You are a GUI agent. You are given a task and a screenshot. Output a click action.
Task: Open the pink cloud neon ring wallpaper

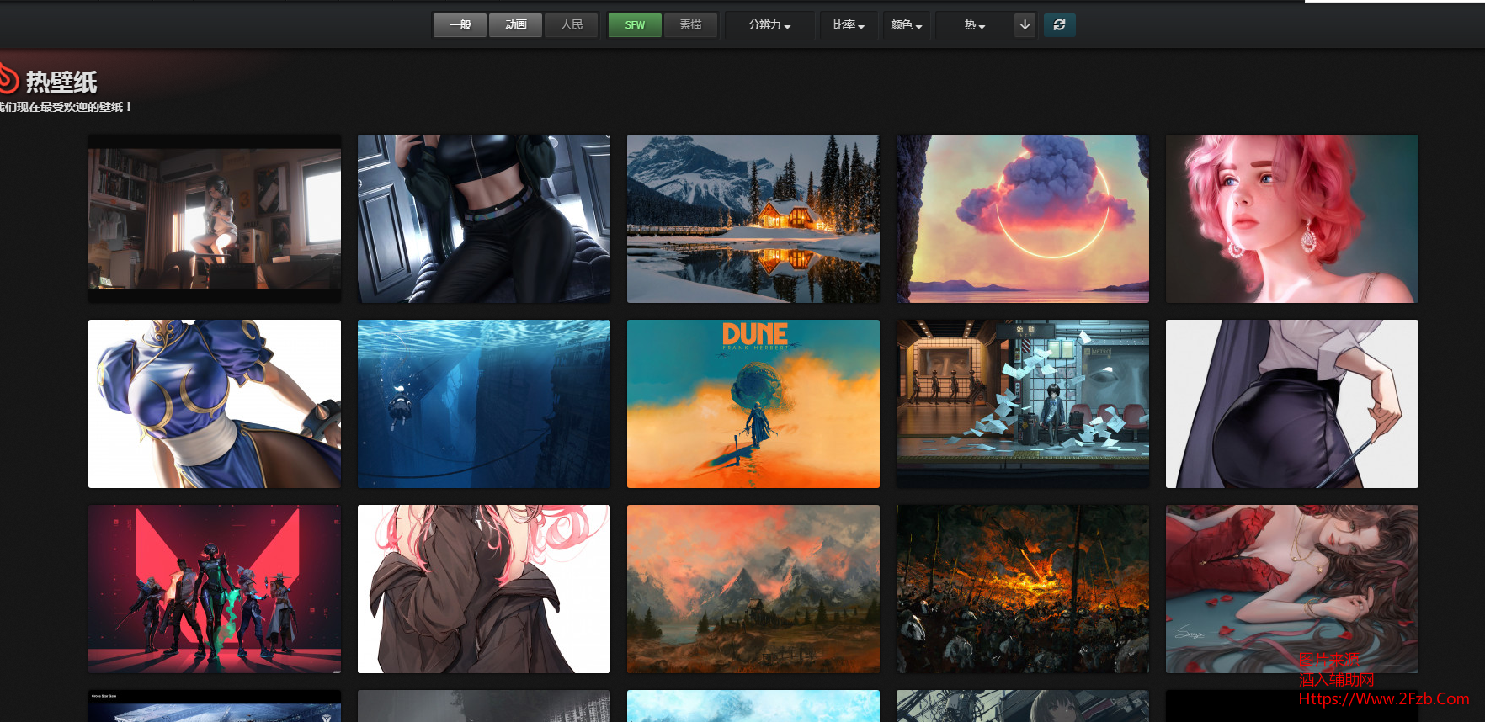tap(1022, 219)
